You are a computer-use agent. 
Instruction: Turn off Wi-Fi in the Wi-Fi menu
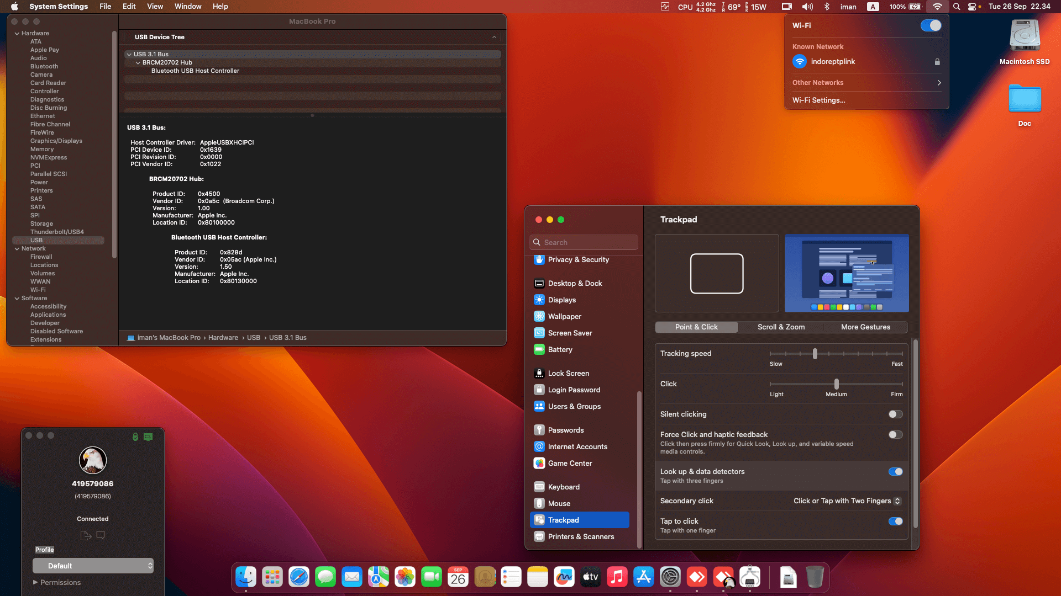[x=931, y=25]
